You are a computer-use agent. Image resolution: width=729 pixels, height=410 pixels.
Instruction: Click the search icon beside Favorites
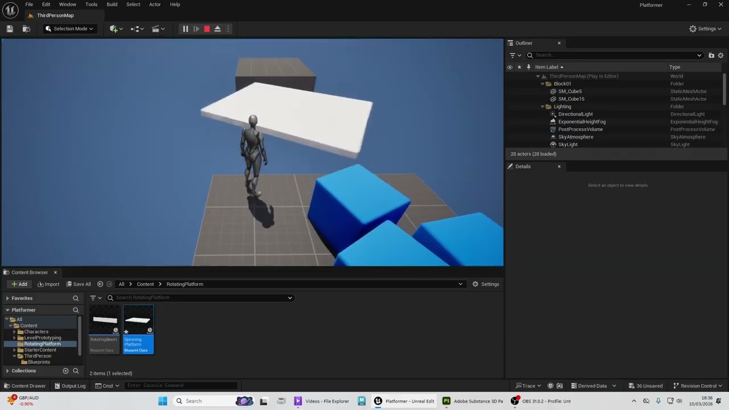[75, 298]
